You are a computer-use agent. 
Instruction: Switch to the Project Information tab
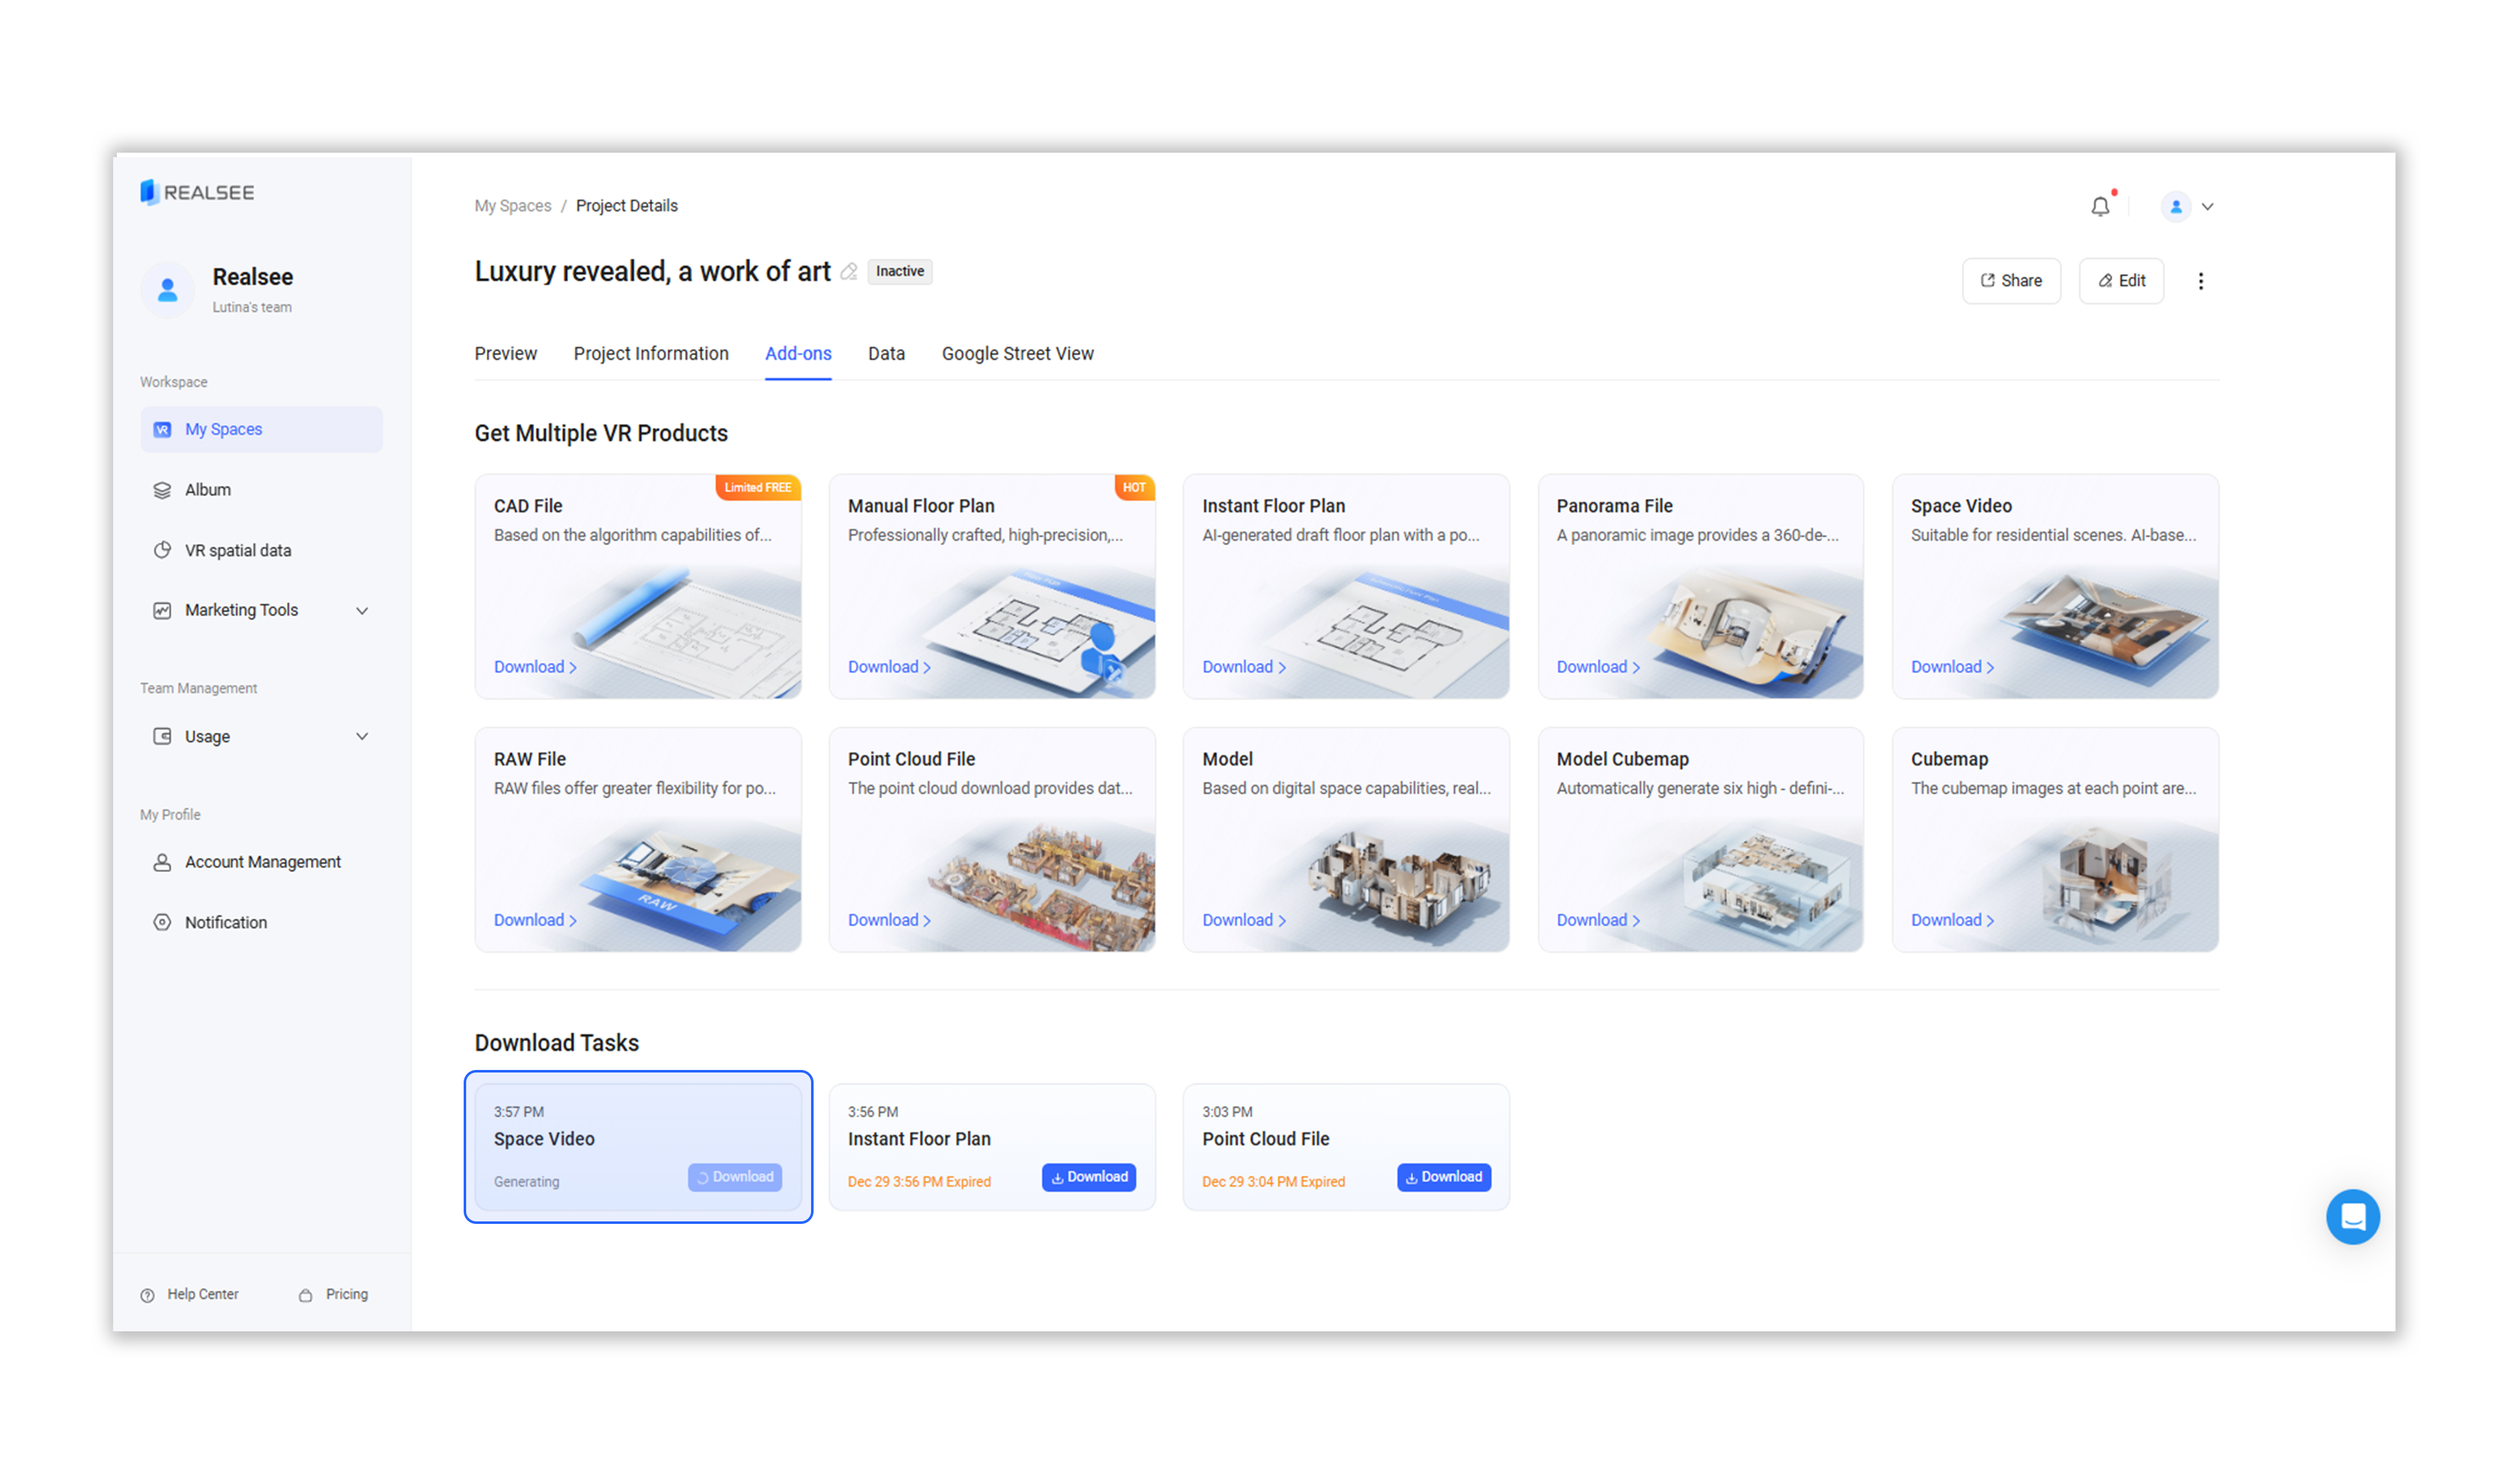(x=650, y=354)
